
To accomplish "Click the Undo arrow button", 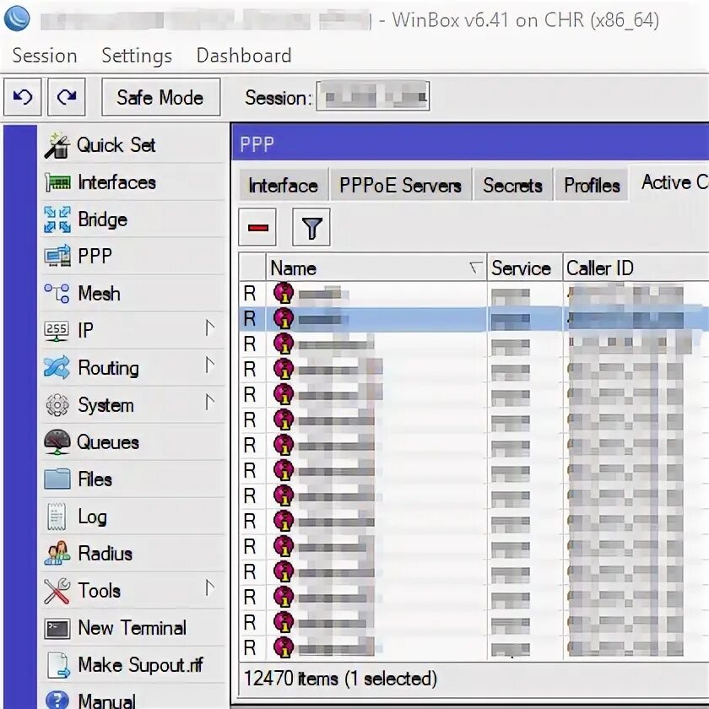I will 23,97.
